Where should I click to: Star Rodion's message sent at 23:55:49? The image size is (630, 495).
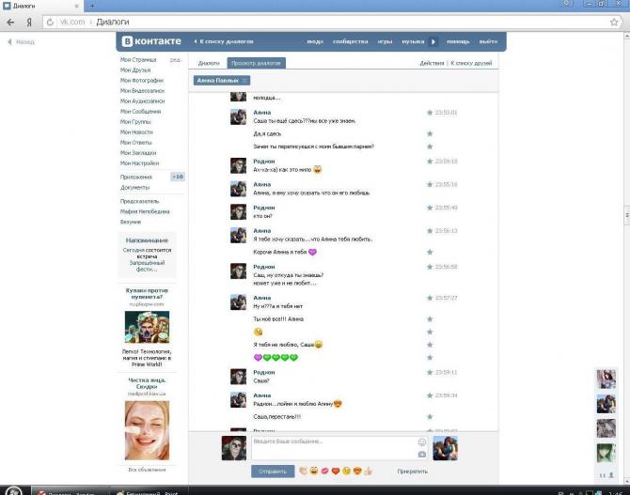tap(430, 208)
